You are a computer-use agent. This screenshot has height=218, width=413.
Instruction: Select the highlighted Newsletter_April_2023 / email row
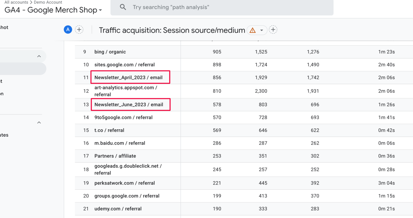(x=128, y=77)
